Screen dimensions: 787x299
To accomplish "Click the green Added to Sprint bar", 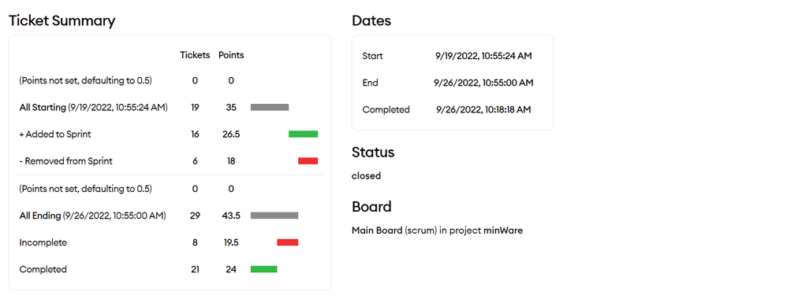I will pos(303,135).
